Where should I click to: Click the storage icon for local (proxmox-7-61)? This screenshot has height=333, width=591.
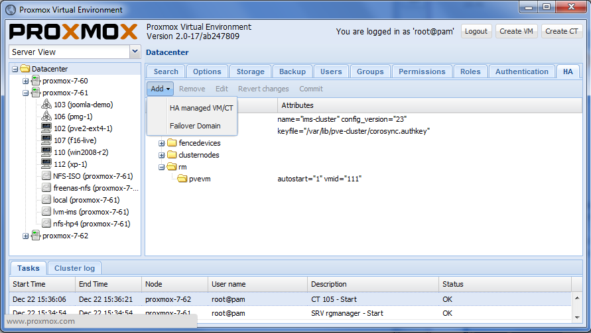coord(46,200)
